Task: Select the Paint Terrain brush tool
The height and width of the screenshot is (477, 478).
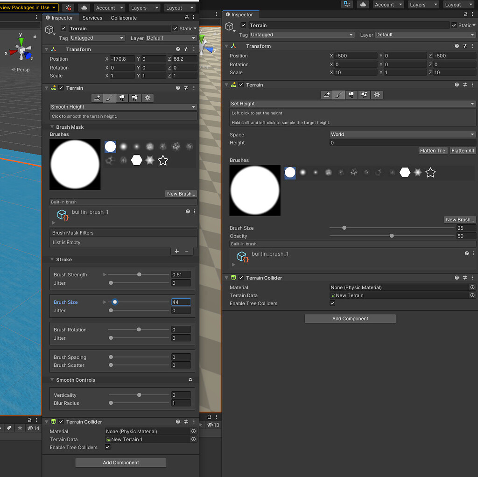Action: (x=109, y=98)
